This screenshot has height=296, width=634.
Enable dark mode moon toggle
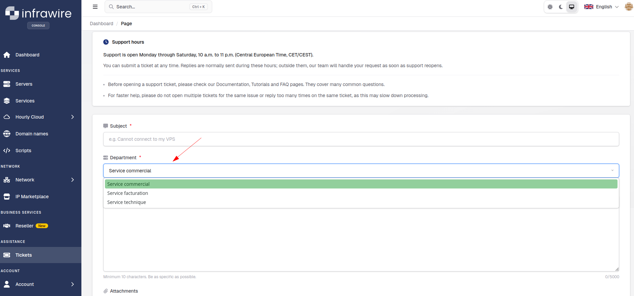561,7
